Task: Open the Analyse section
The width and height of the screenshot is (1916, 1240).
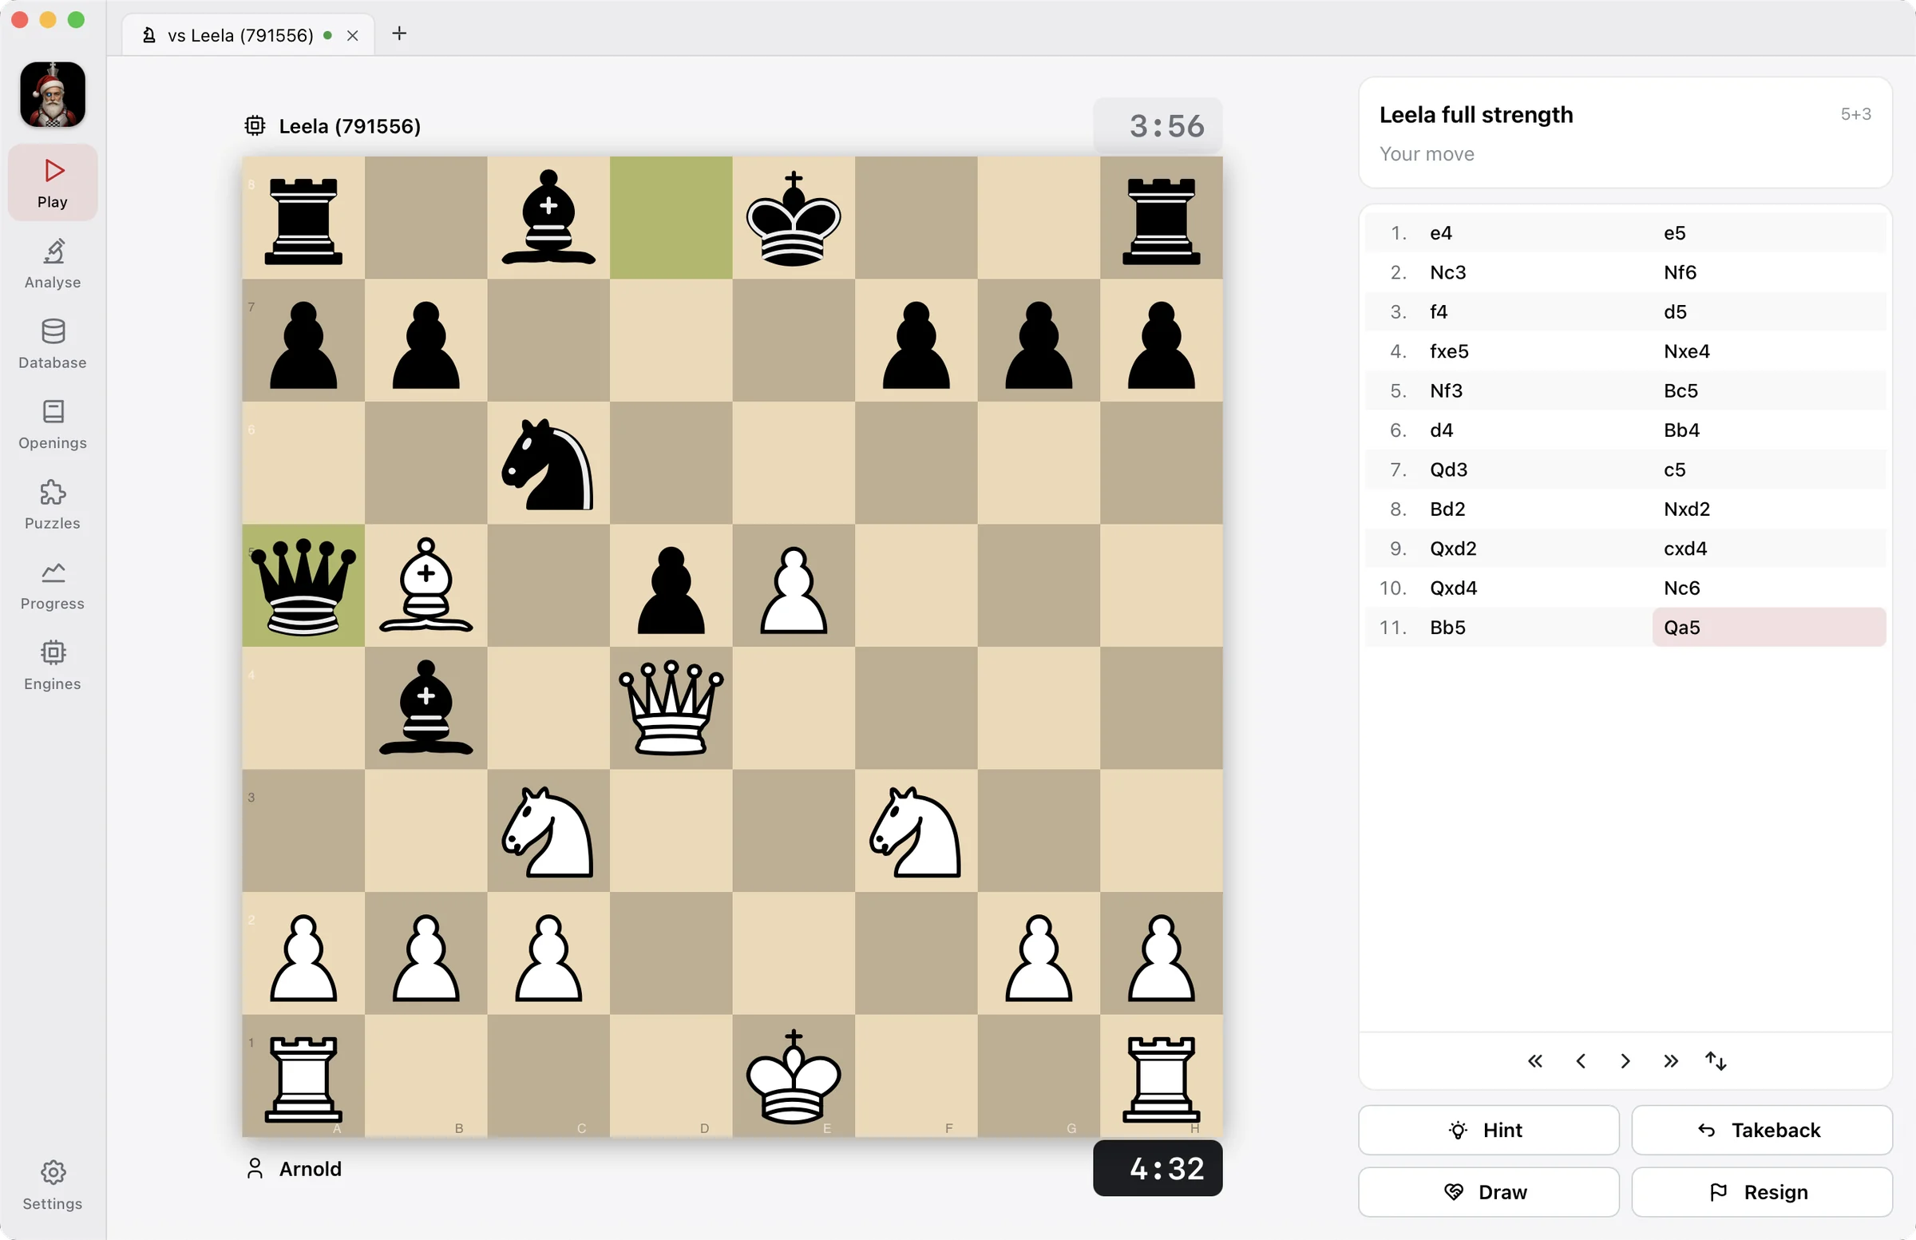Action: point(53,263)
